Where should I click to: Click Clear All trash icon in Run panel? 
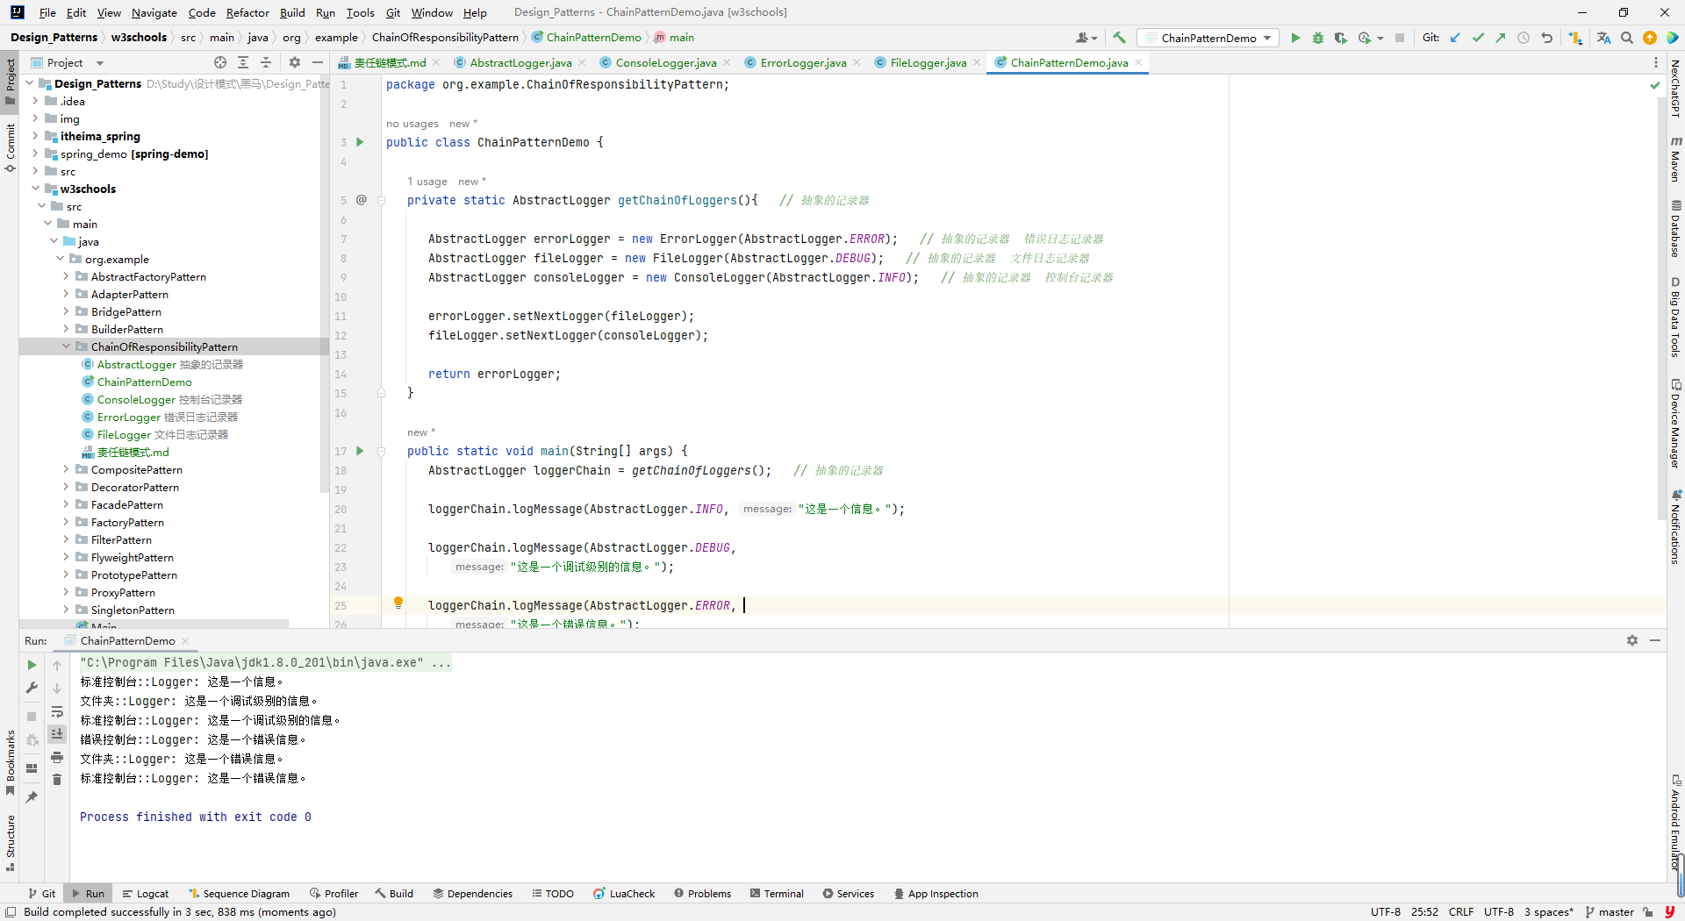[x=57, y=779]
